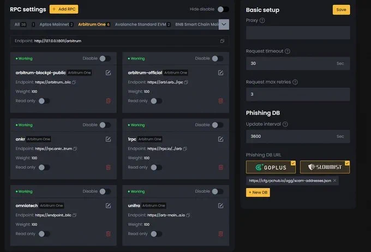Focus the Proxy input field

coord(298,33)
